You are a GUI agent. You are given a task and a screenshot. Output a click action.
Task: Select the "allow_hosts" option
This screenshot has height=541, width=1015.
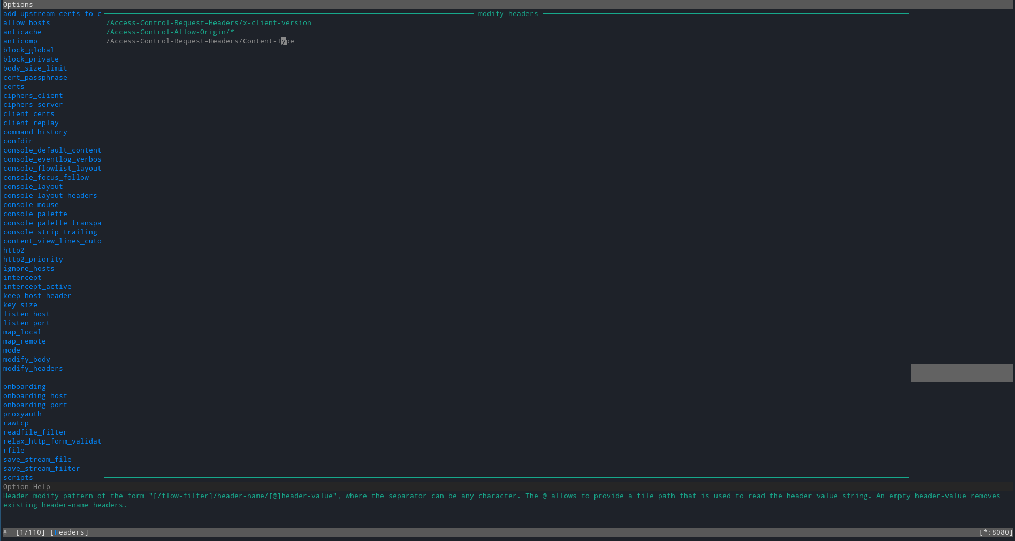pyautogui.click(x=26, y=22)
